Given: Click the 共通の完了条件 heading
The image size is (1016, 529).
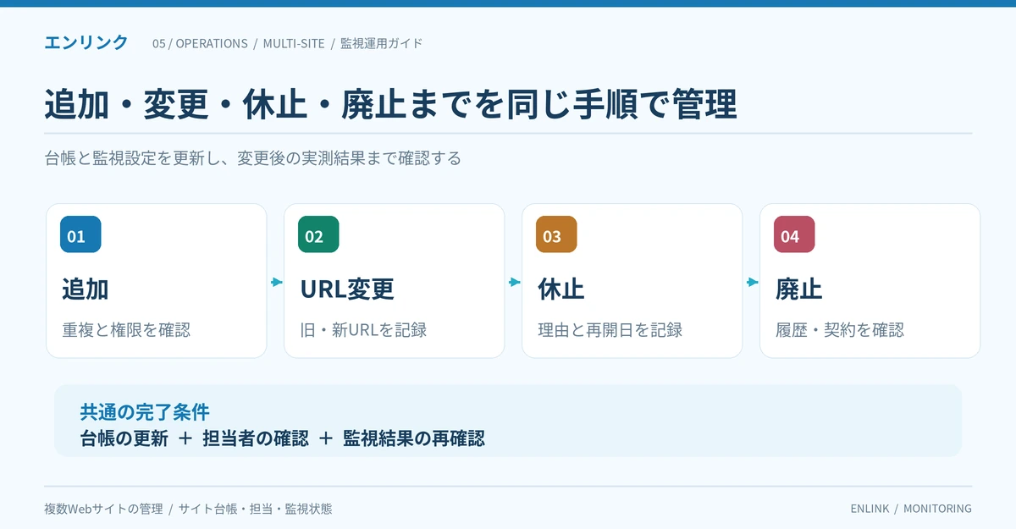Looking at the screenshot, I should [145, 412].
